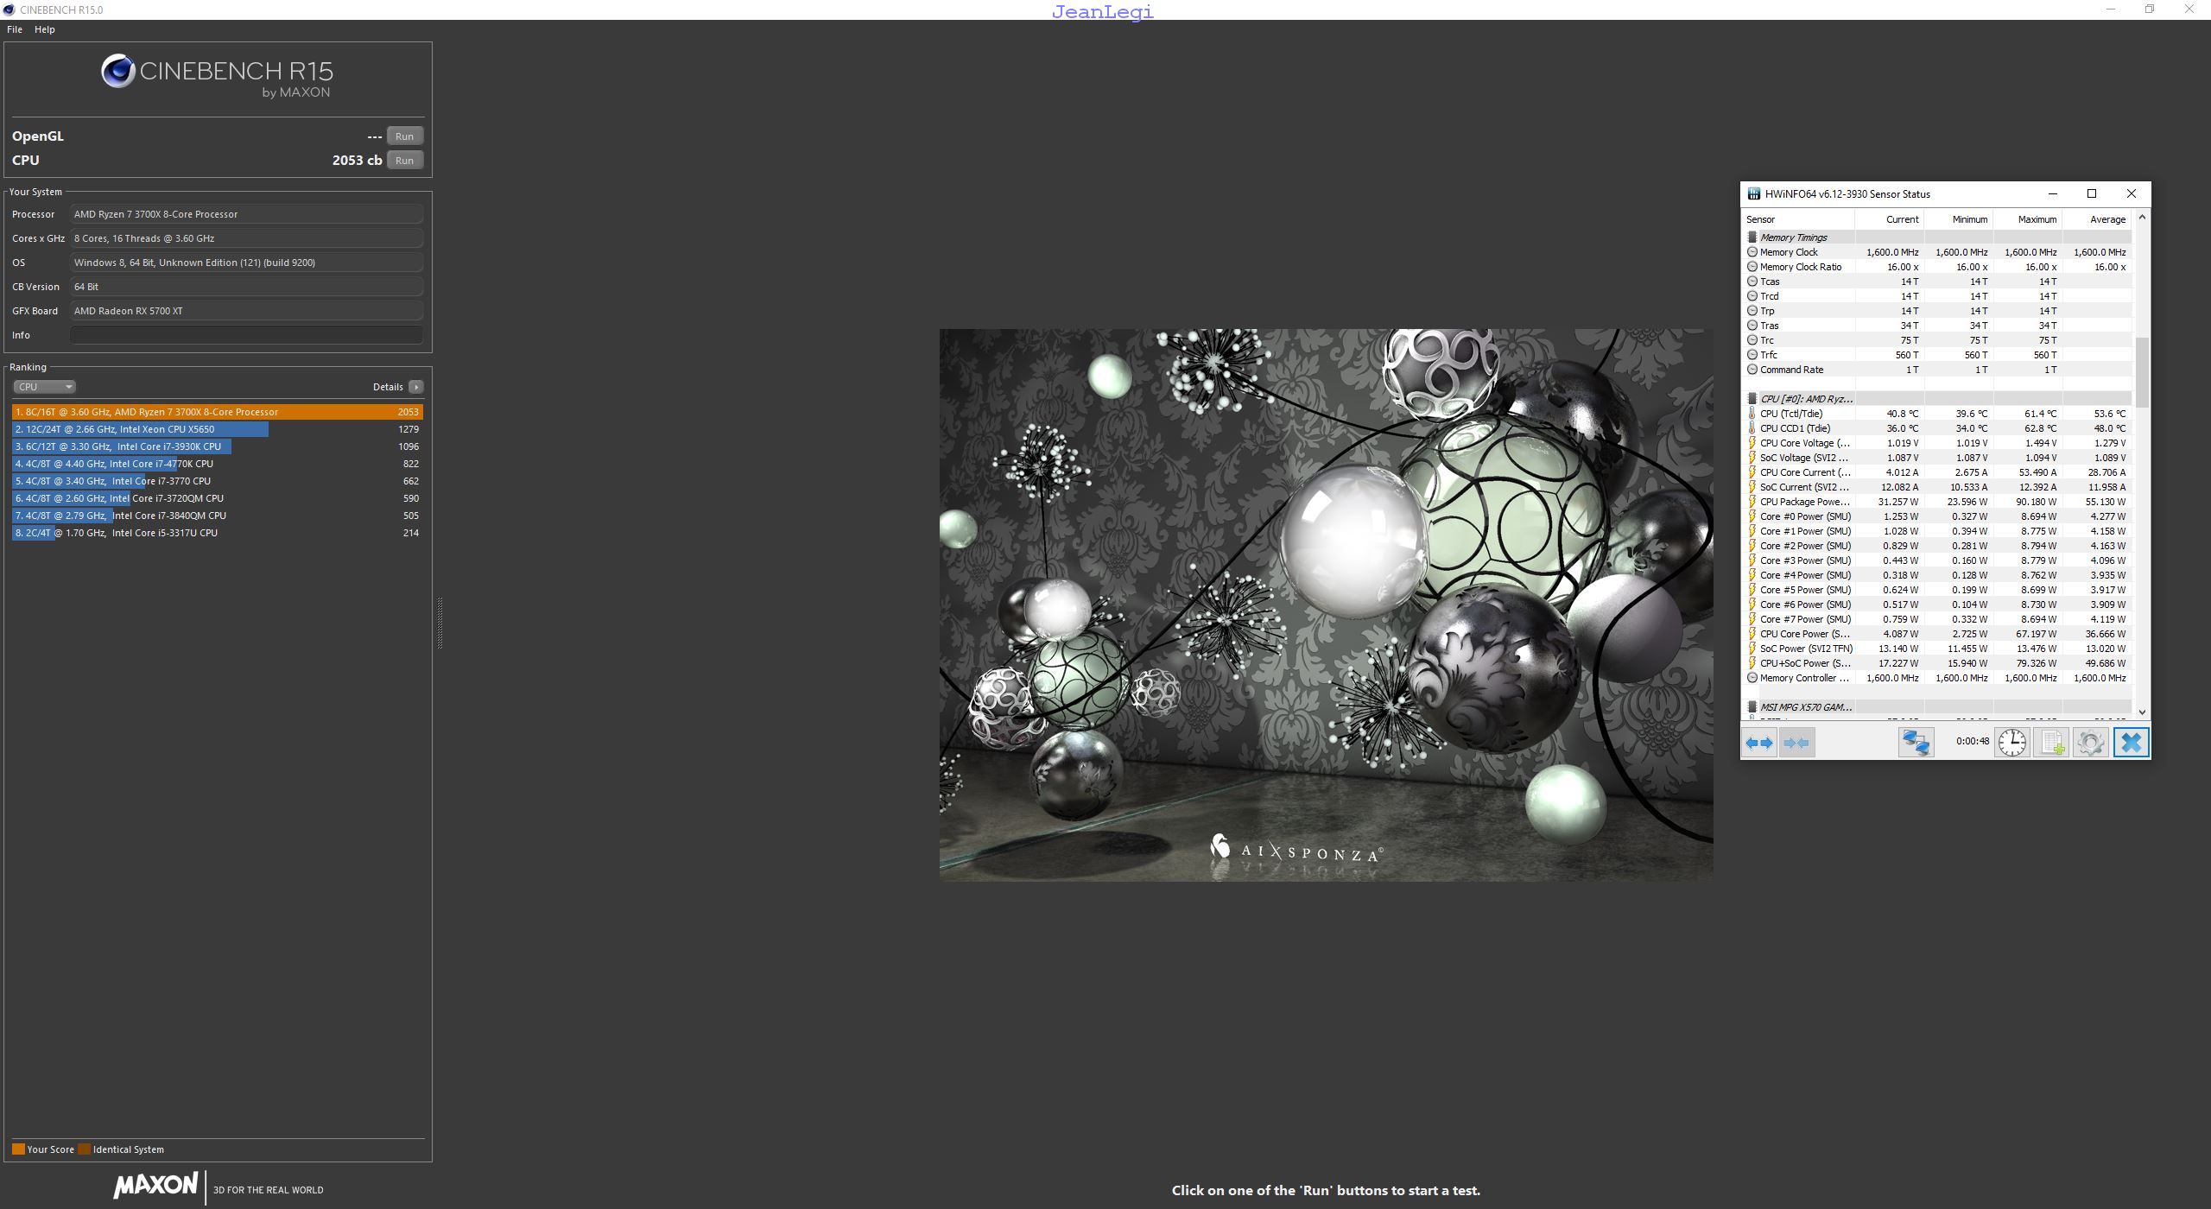Open the CPU ranking type dropdown

click(44, 387)
